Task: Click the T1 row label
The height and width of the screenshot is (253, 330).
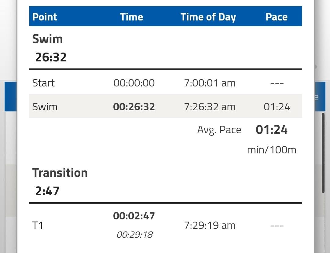Action: click(38, 226)
